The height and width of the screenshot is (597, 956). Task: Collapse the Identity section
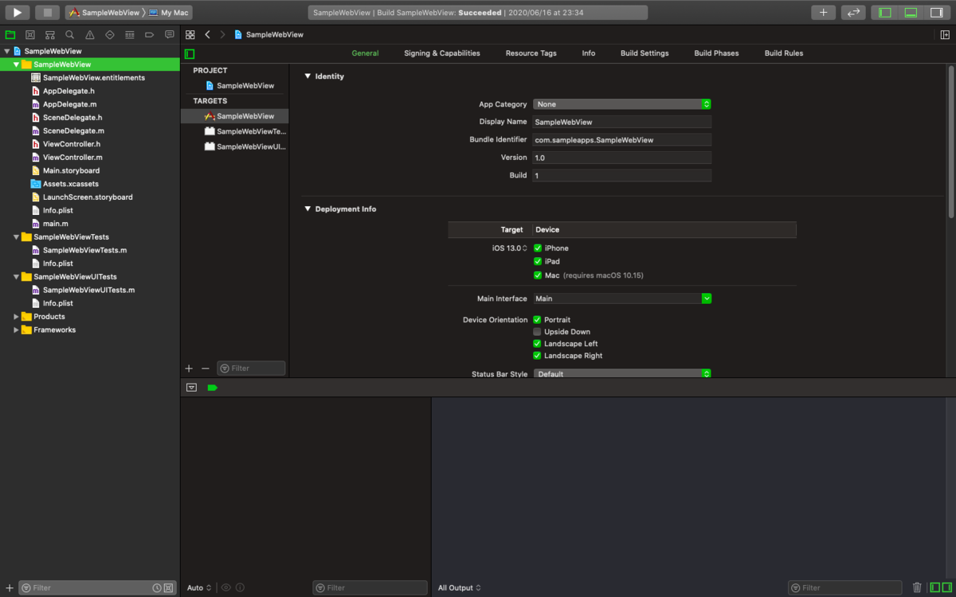pyautogui.click(x=308, y=76)
